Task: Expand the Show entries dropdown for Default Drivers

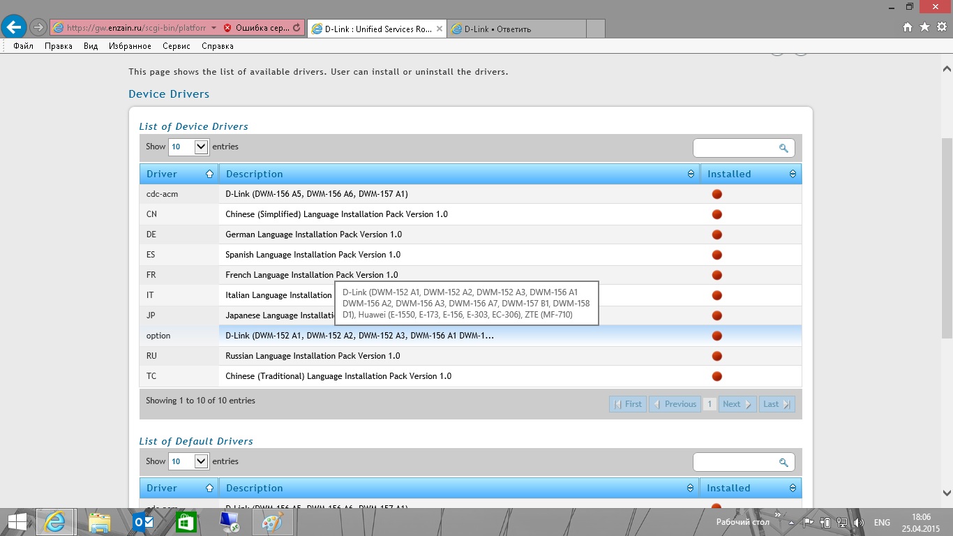Action: tap(189, 461)
